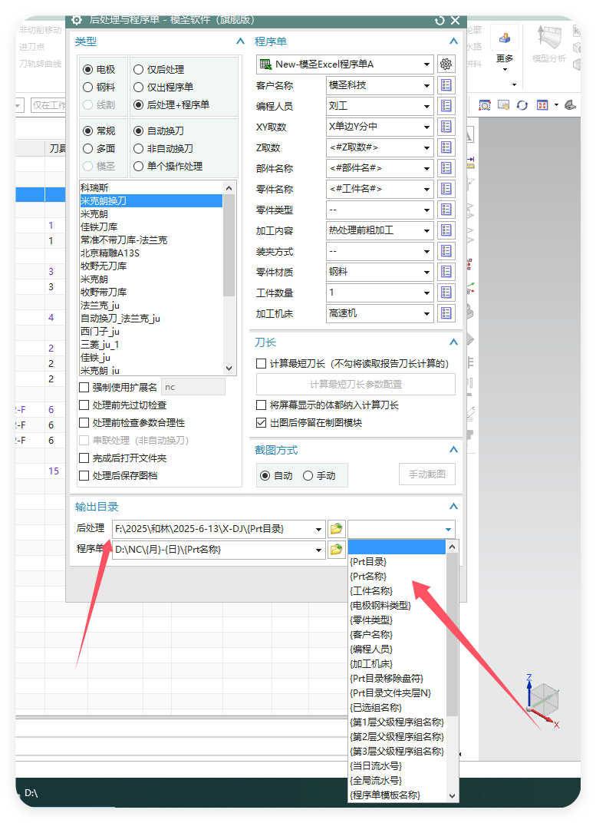Select the 钢料 radio option

point(98,87)
